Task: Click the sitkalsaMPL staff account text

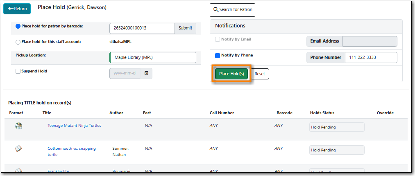Action: 120,41
